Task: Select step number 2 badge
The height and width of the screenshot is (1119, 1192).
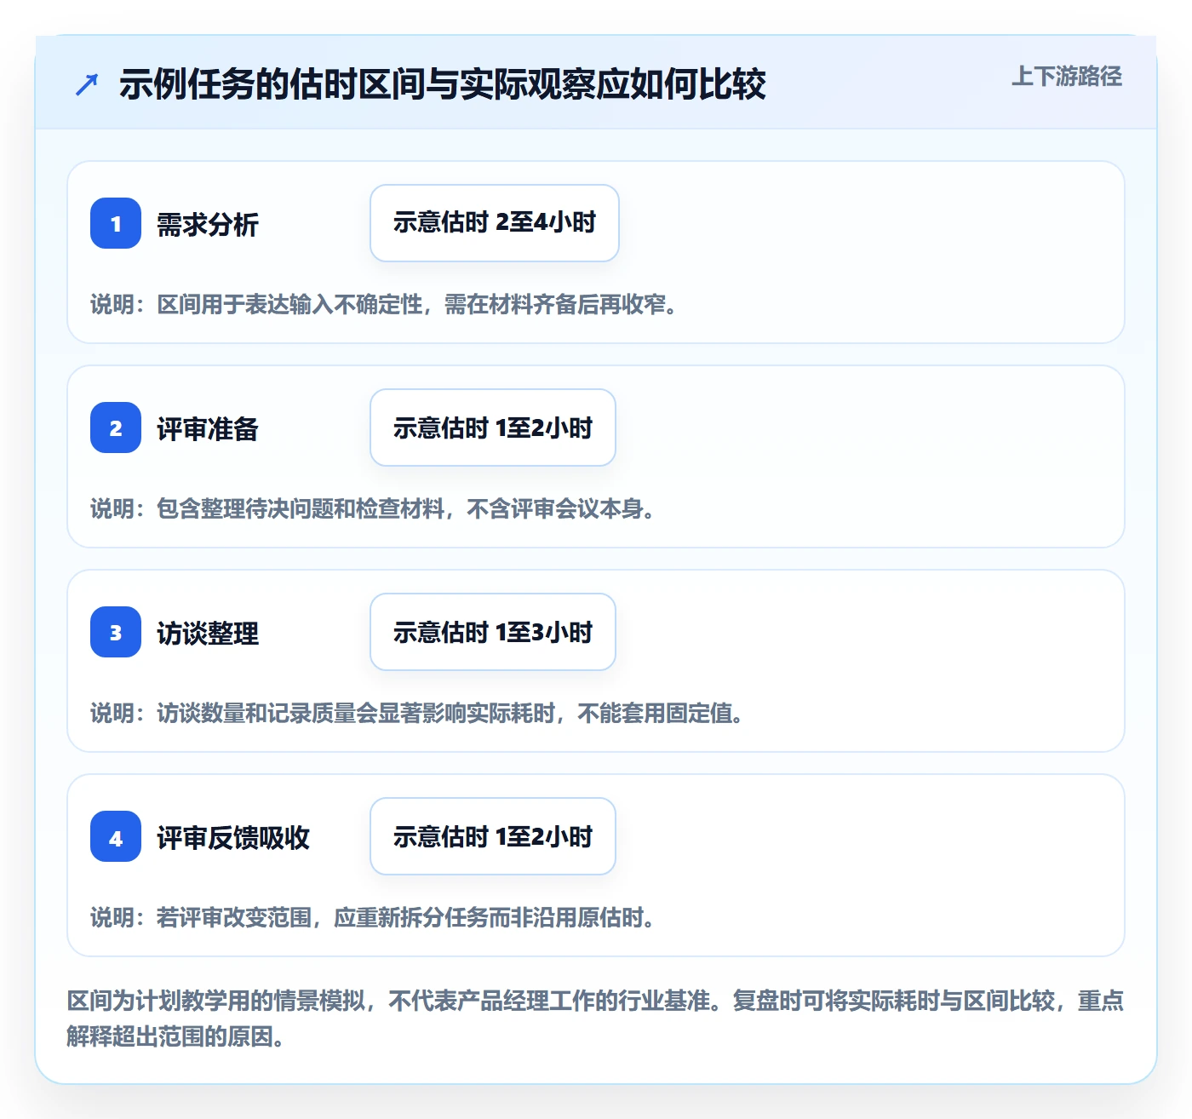Action: click(116, 428)
